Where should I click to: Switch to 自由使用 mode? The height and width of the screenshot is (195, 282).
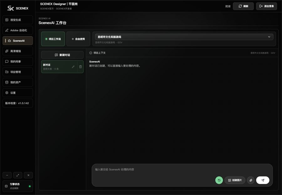click(78, 39)
